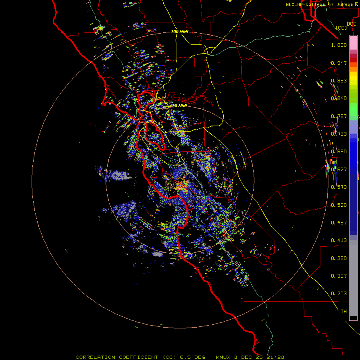Click the DCC label above the color scale

coord(351,24)
